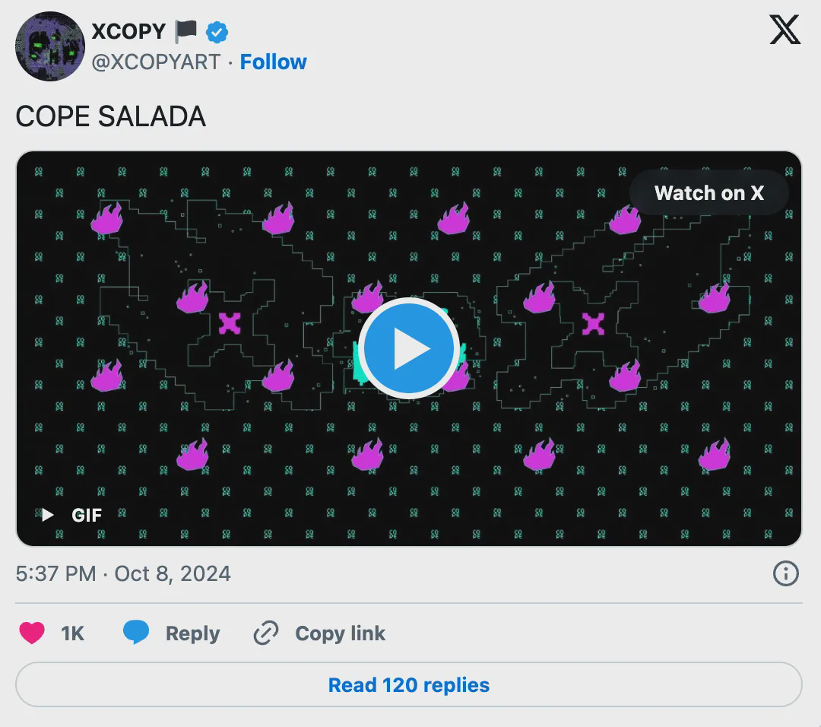This screenshot has width=821, height=727.
Task: Open the @XCOPYART handle link
Action: 156,62
